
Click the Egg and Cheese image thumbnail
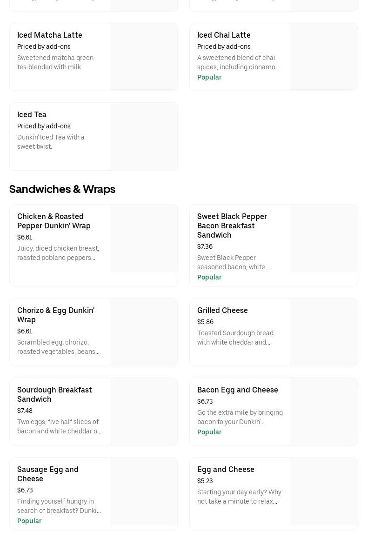(324, 491)
